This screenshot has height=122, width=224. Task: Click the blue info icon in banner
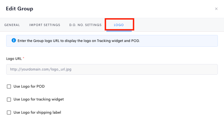pos(14,40)
